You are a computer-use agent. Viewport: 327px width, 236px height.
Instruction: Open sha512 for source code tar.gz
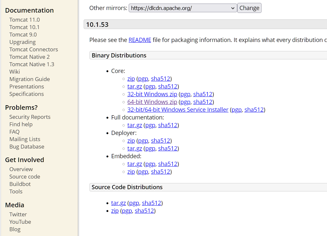152,203
